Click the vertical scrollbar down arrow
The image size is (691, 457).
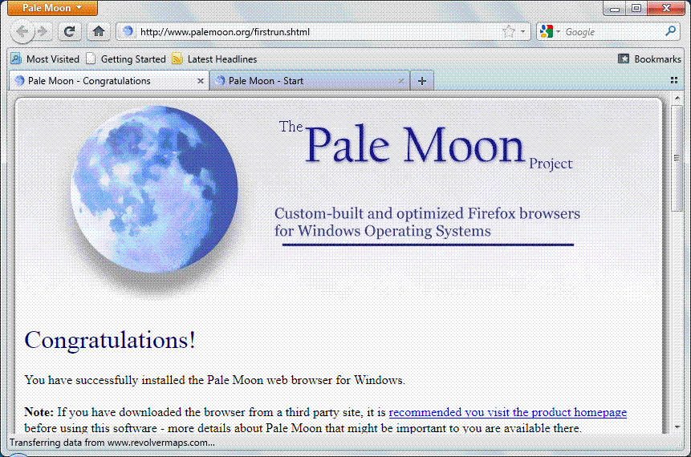(677, 427)
